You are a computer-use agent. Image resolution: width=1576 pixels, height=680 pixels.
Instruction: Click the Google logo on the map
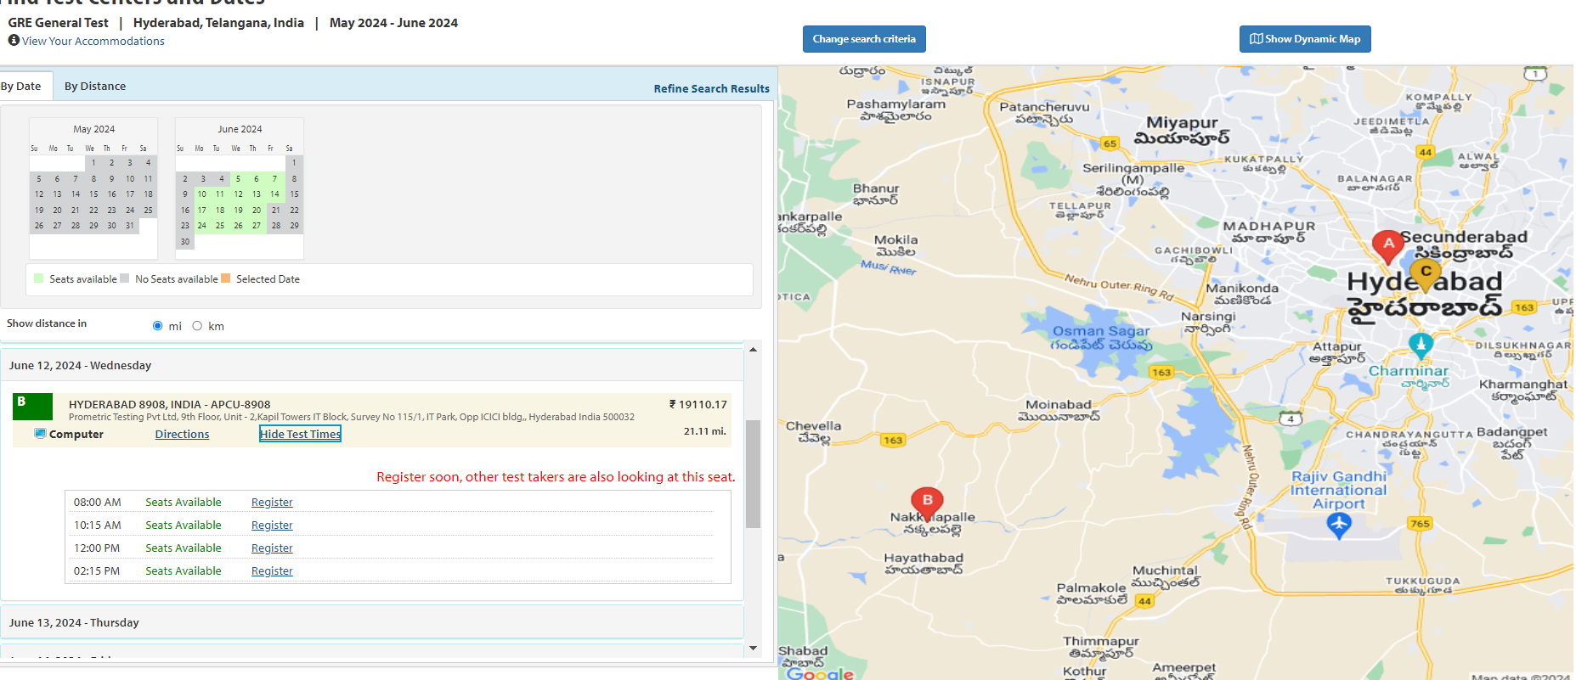[819, 673]
